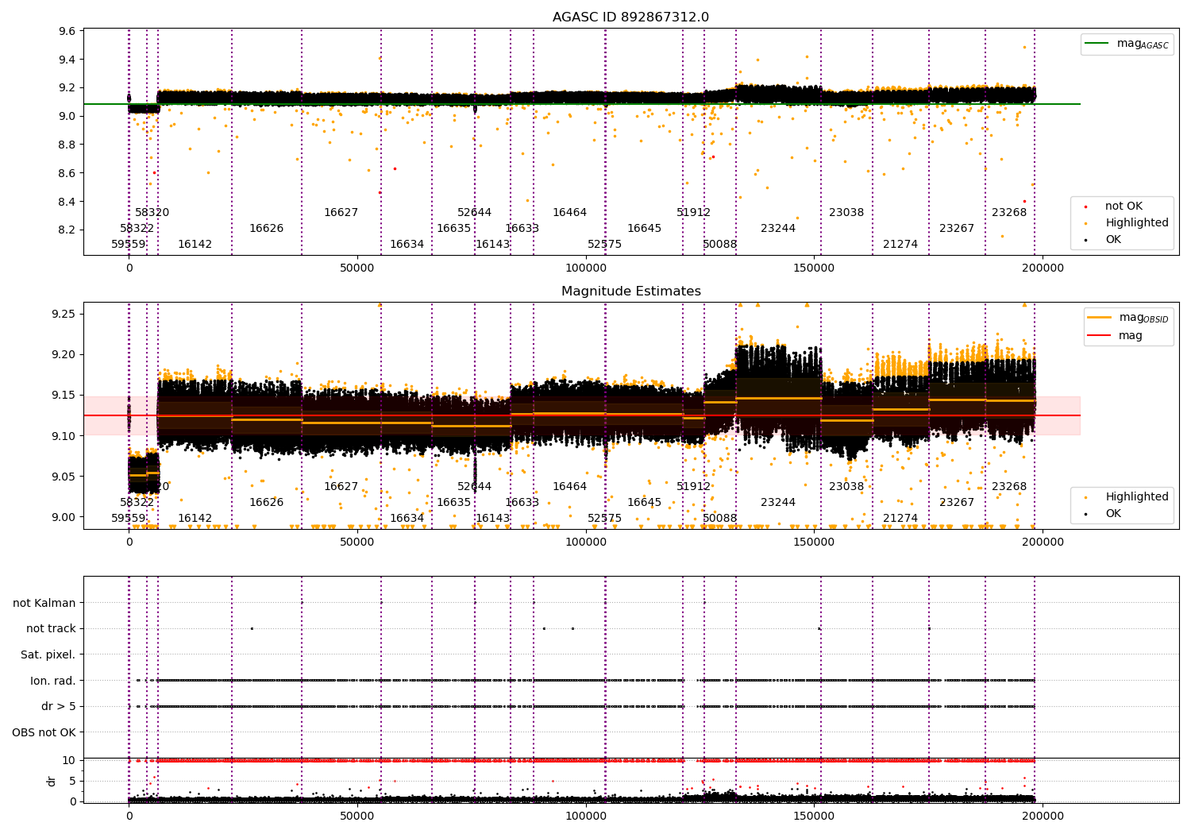Viewport: 1191px width, 834px height.
Task: Click OBSID label 23244 in top plot
Action: (x=777, y=229)
